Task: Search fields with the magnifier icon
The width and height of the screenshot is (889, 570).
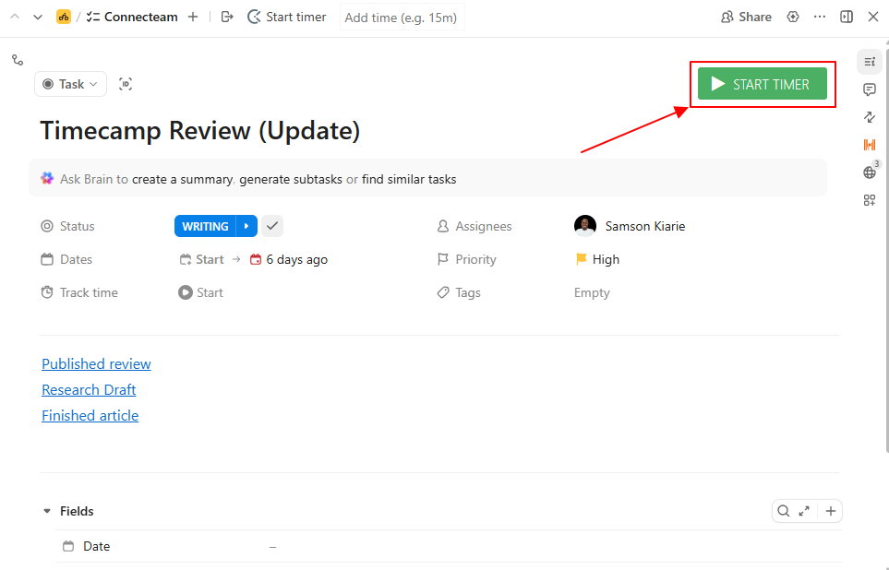Action: (784, 511)
